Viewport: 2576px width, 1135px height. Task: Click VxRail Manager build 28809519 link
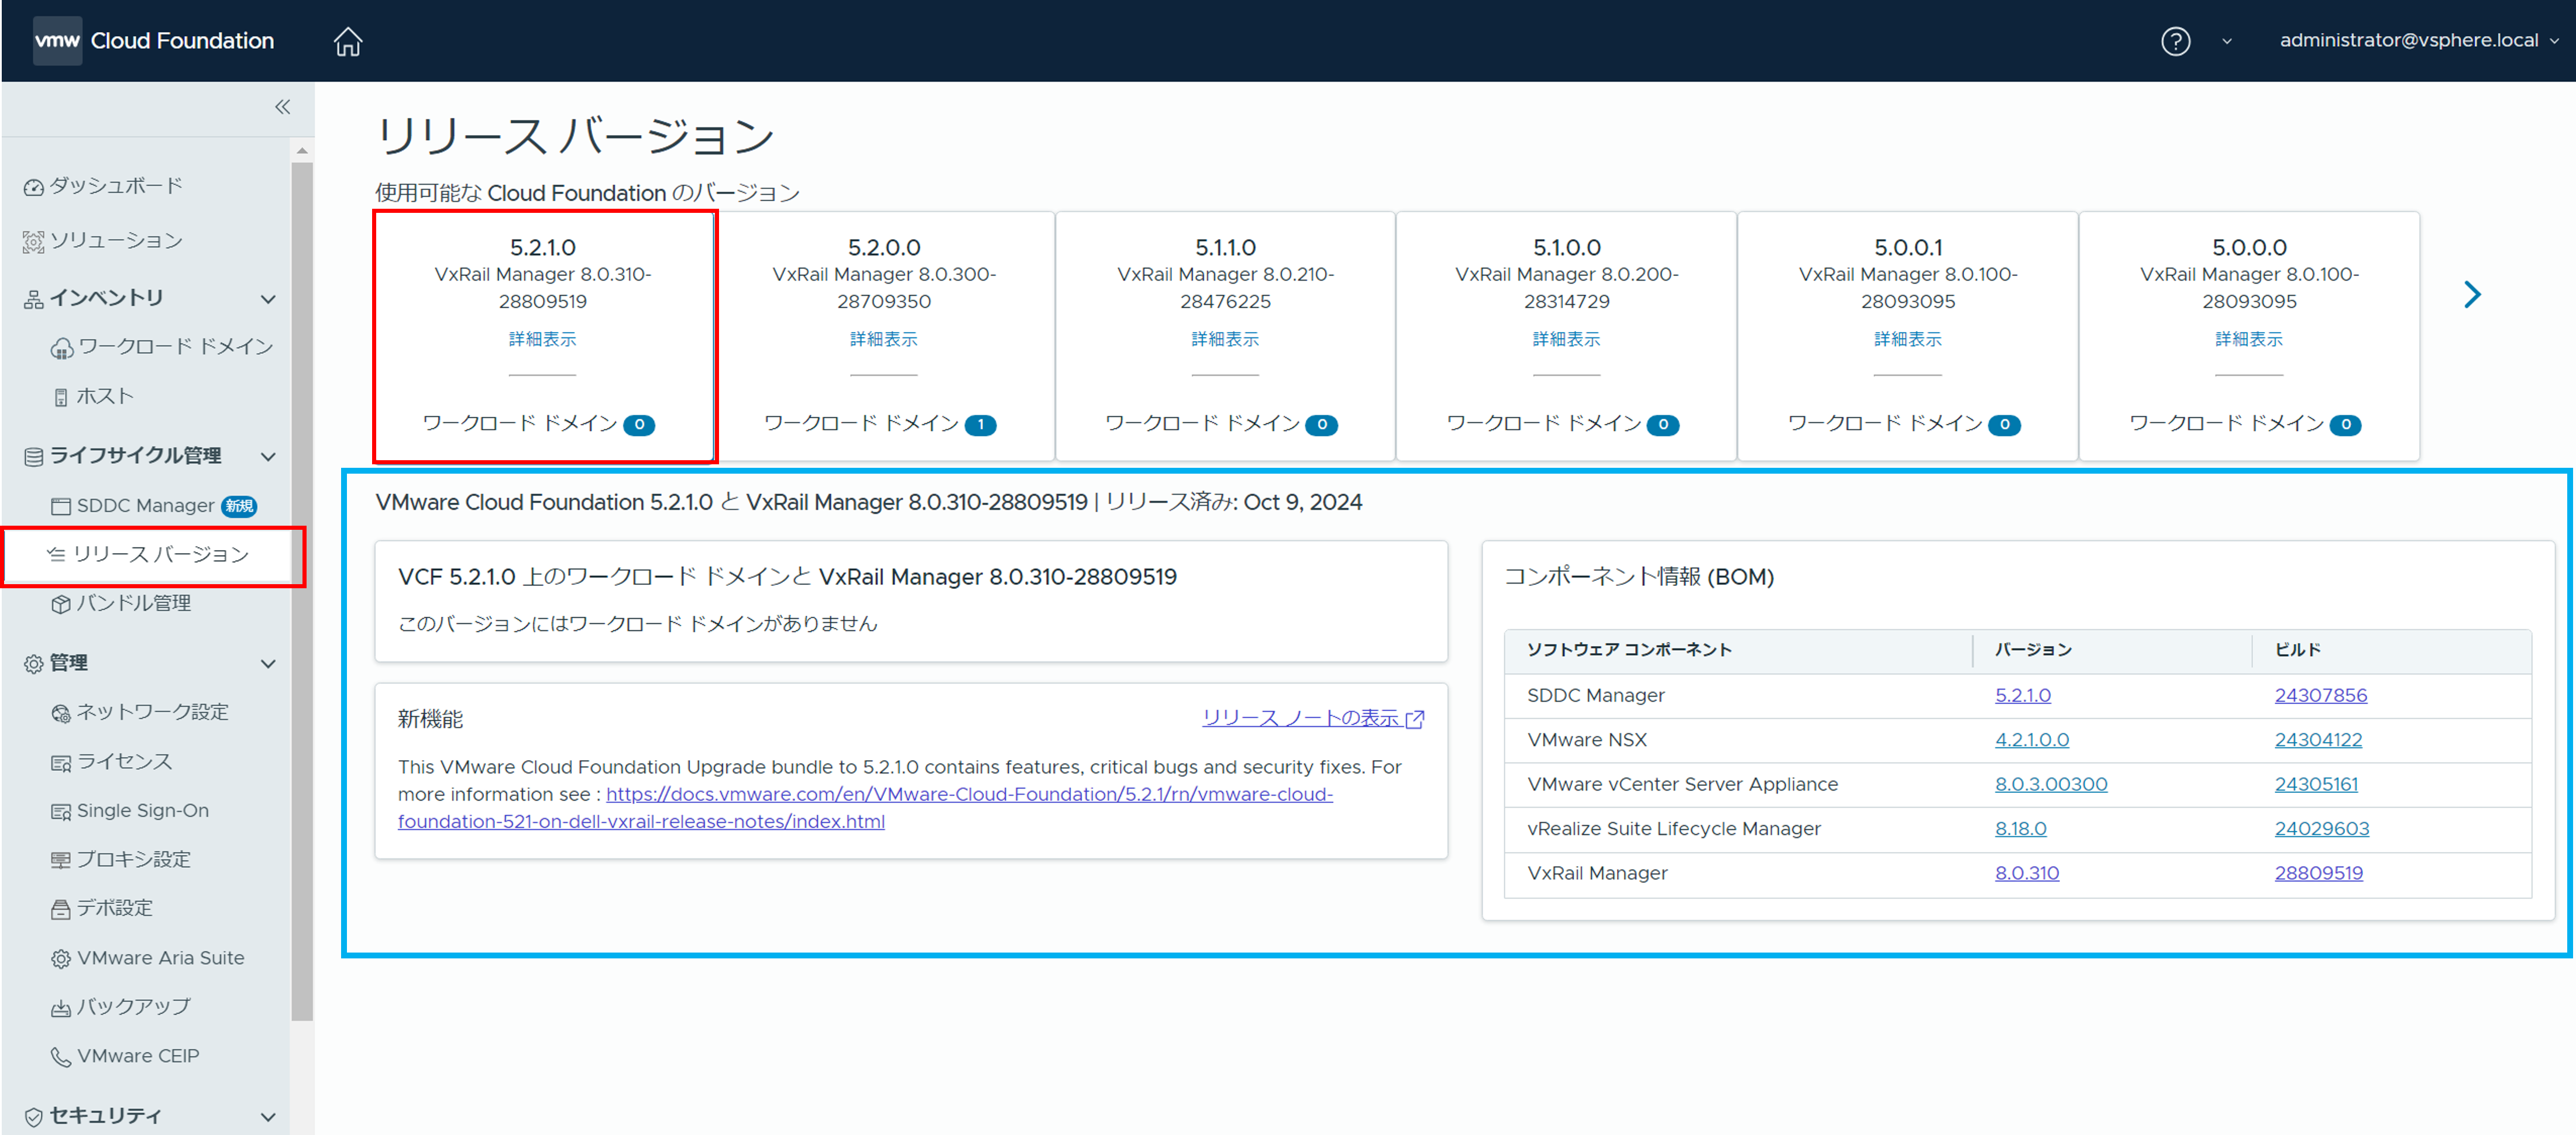(2318, 873)
